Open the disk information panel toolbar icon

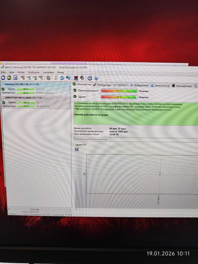[x=15, y=78]
